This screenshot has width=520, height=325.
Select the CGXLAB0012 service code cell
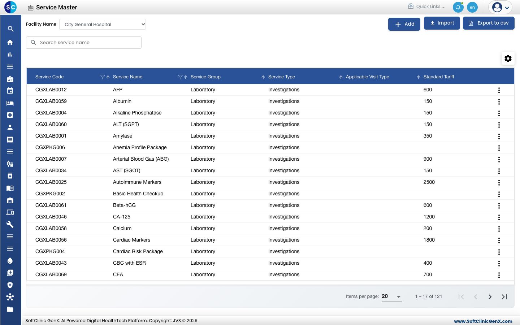(51, 90)
